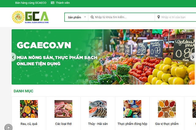Open the Thủy - Hải sản category image
Image resolution: width=196 pixels, height=130 pixels.
click(98, 109)
